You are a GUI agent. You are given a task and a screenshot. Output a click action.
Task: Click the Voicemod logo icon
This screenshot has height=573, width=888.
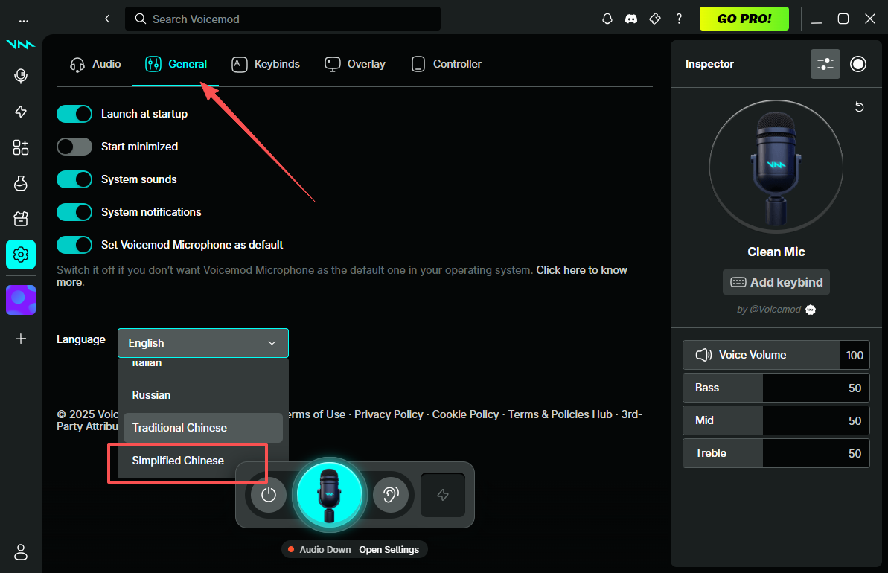click(21, 45)
